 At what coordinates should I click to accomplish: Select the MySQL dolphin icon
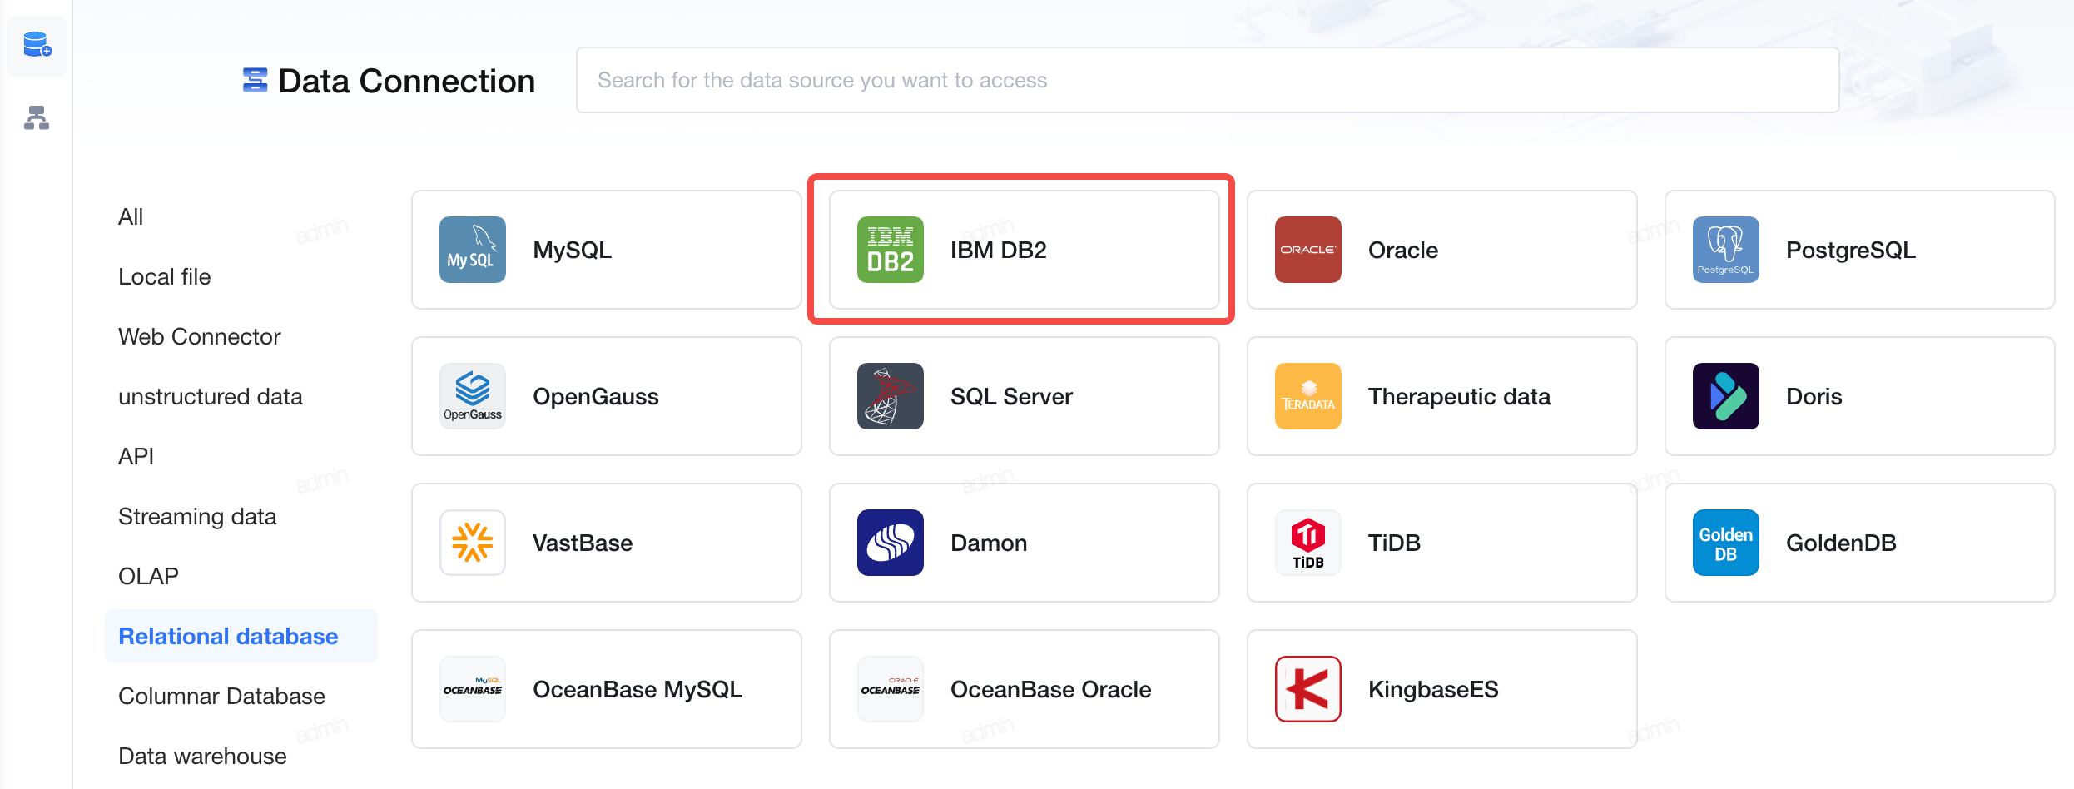pyautogui.click(x=473, y=250)
